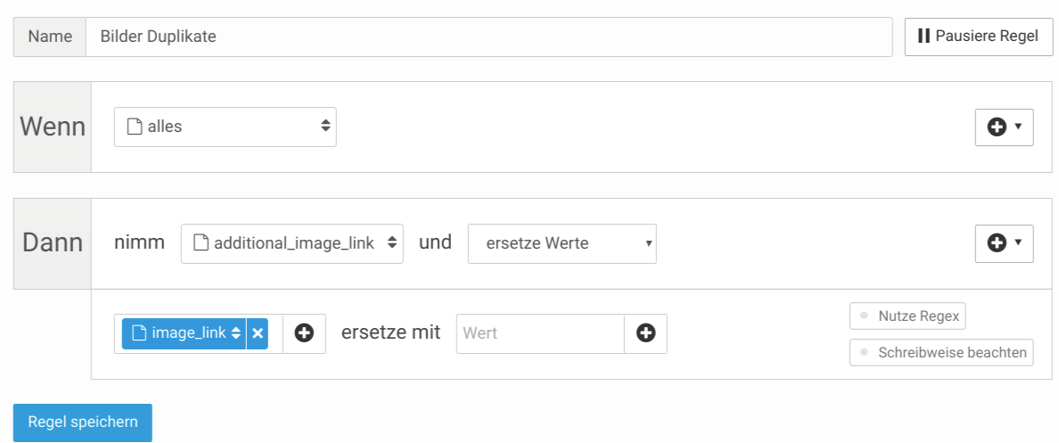Click the Pausiere Regel button
This screenshot has width=1059, height=443.
coord(979,37)
